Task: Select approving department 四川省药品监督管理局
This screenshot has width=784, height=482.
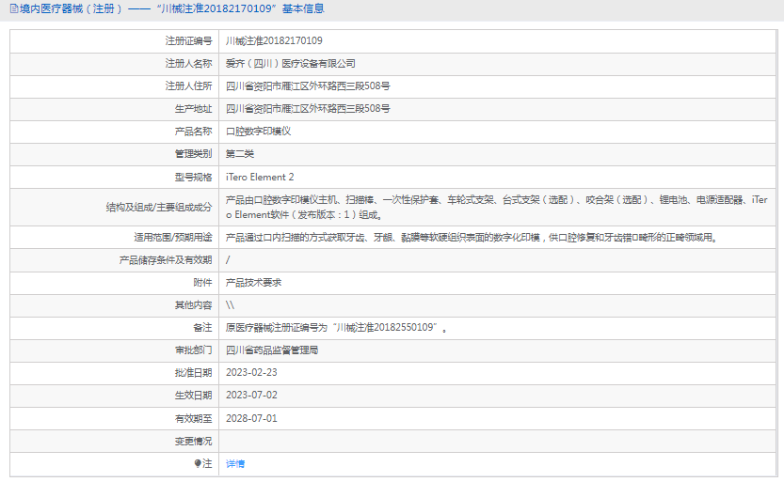Action: pyautogui.click(x=272, y=350)
